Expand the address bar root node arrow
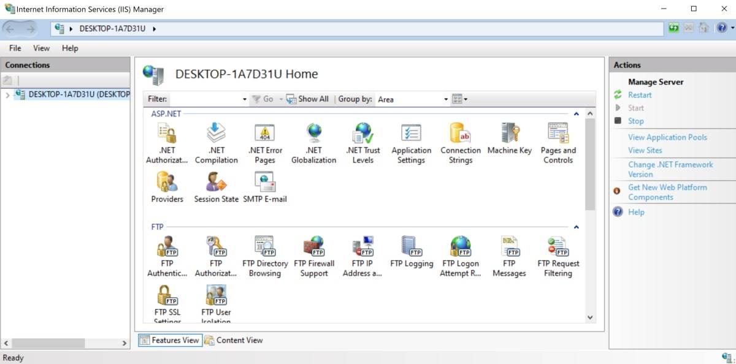 (72, 29)
